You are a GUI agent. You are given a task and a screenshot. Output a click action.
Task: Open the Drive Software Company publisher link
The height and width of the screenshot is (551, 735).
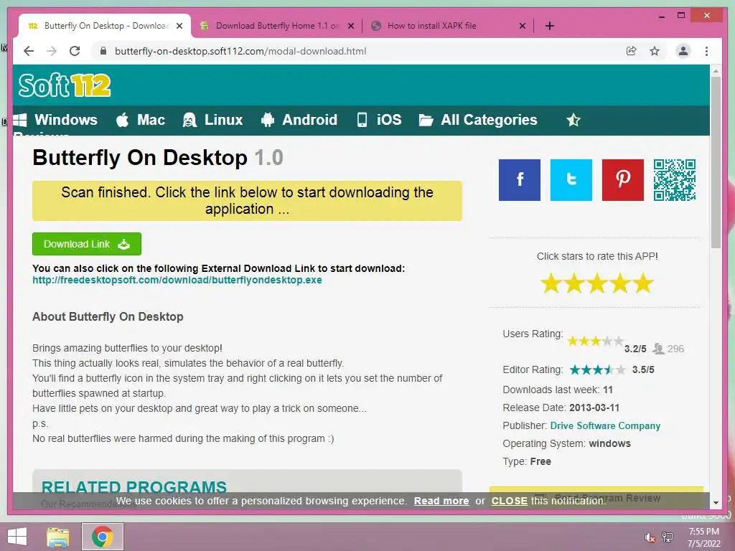tap(605, 426)
